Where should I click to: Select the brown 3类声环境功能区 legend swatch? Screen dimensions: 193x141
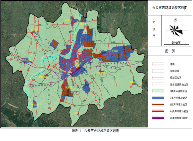point(158,105)
